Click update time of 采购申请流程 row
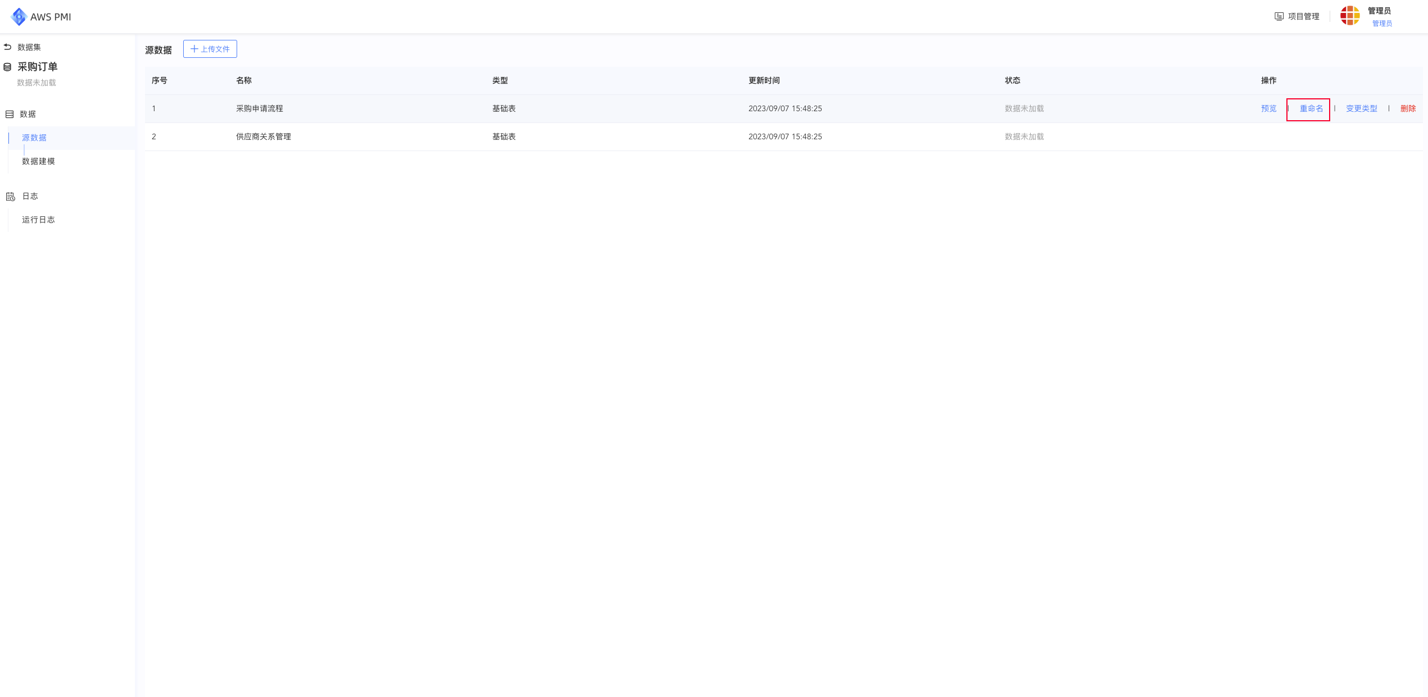 click(785, 108)
